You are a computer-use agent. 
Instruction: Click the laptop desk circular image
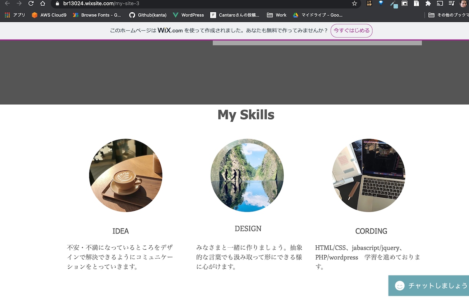pyautogui.click(x=369, y=175)
